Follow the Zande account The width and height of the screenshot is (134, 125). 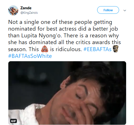tap(108, 10)
